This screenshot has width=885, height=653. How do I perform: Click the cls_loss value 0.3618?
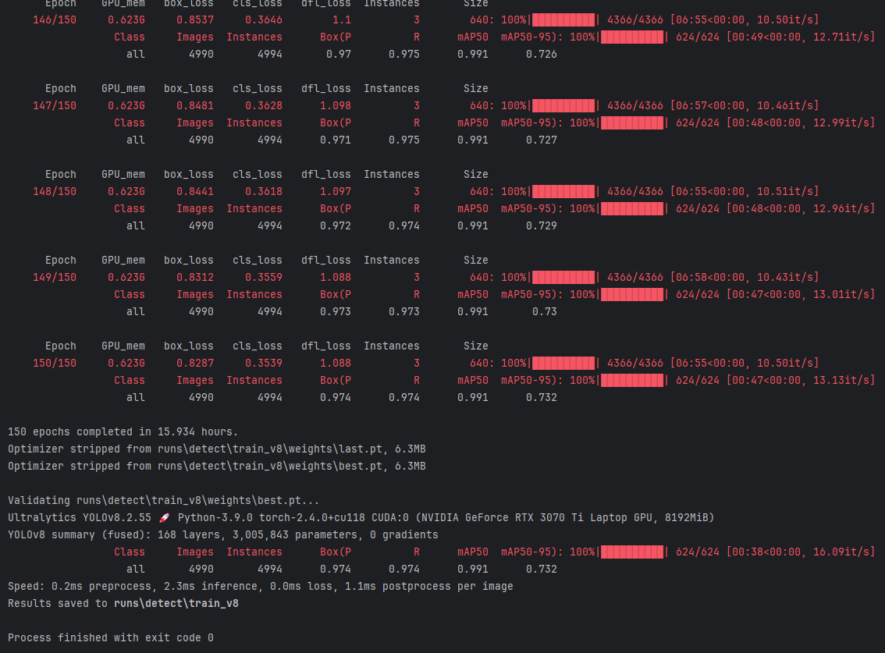[264, 191]
